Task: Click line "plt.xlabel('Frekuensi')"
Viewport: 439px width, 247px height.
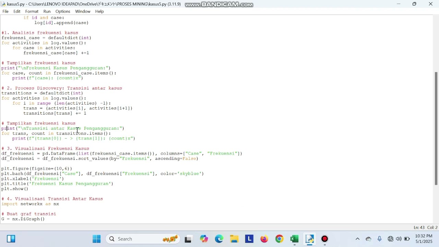Action: [33, 179]
